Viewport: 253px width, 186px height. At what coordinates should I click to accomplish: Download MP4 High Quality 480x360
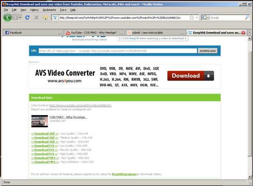[x=45, y=158]
